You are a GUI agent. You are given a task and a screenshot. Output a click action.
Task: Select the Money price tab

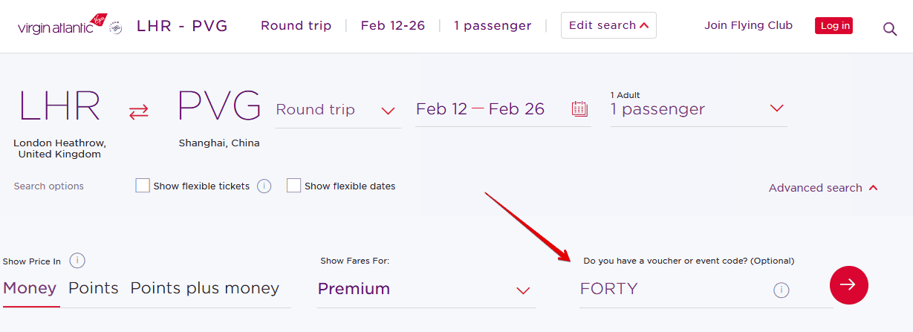30,288
